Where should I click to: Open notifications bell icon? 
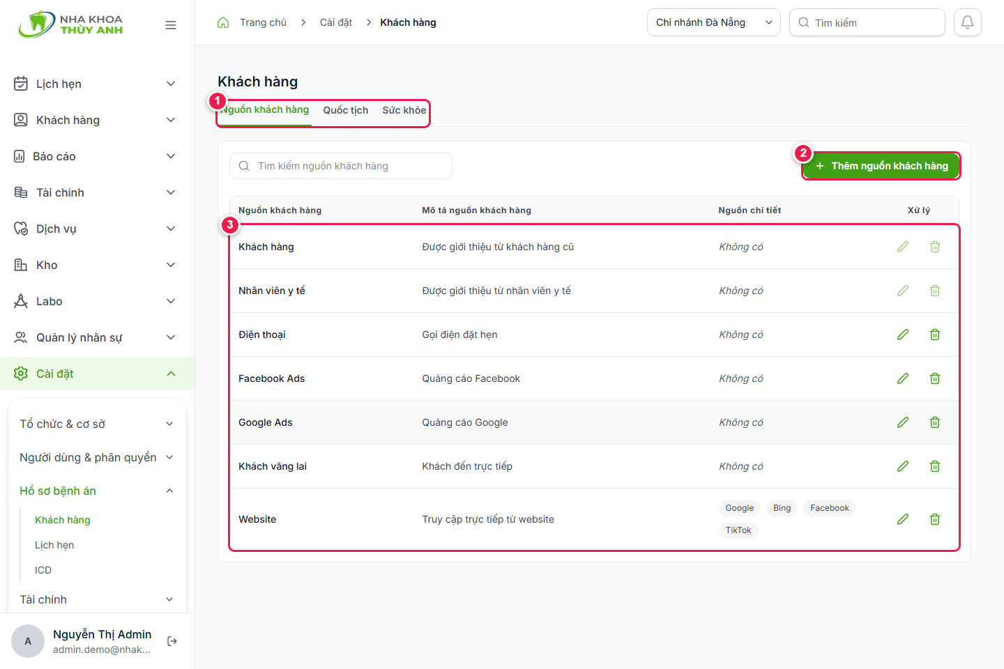(968, 22)
